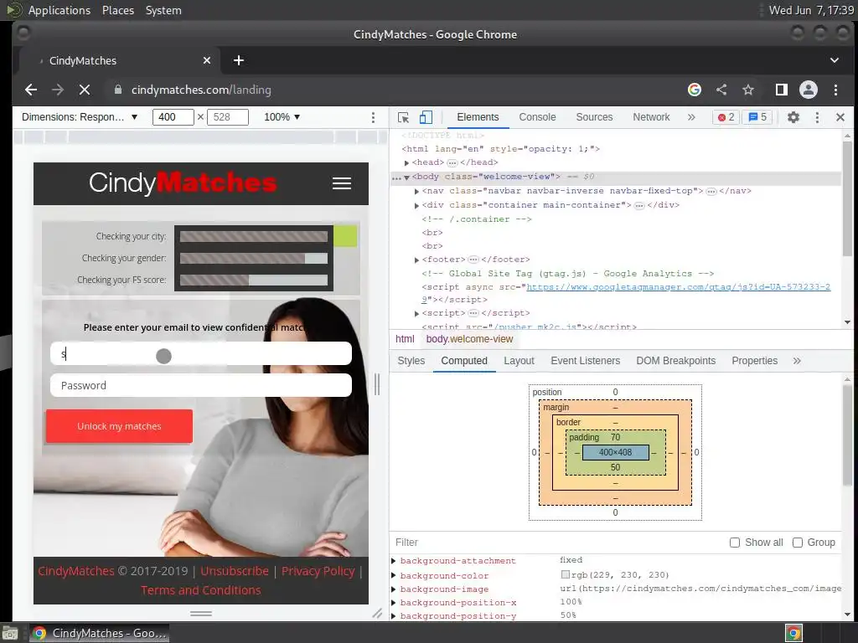Open DevTools settings gear
858x643 pixels.
coord(793,117)
